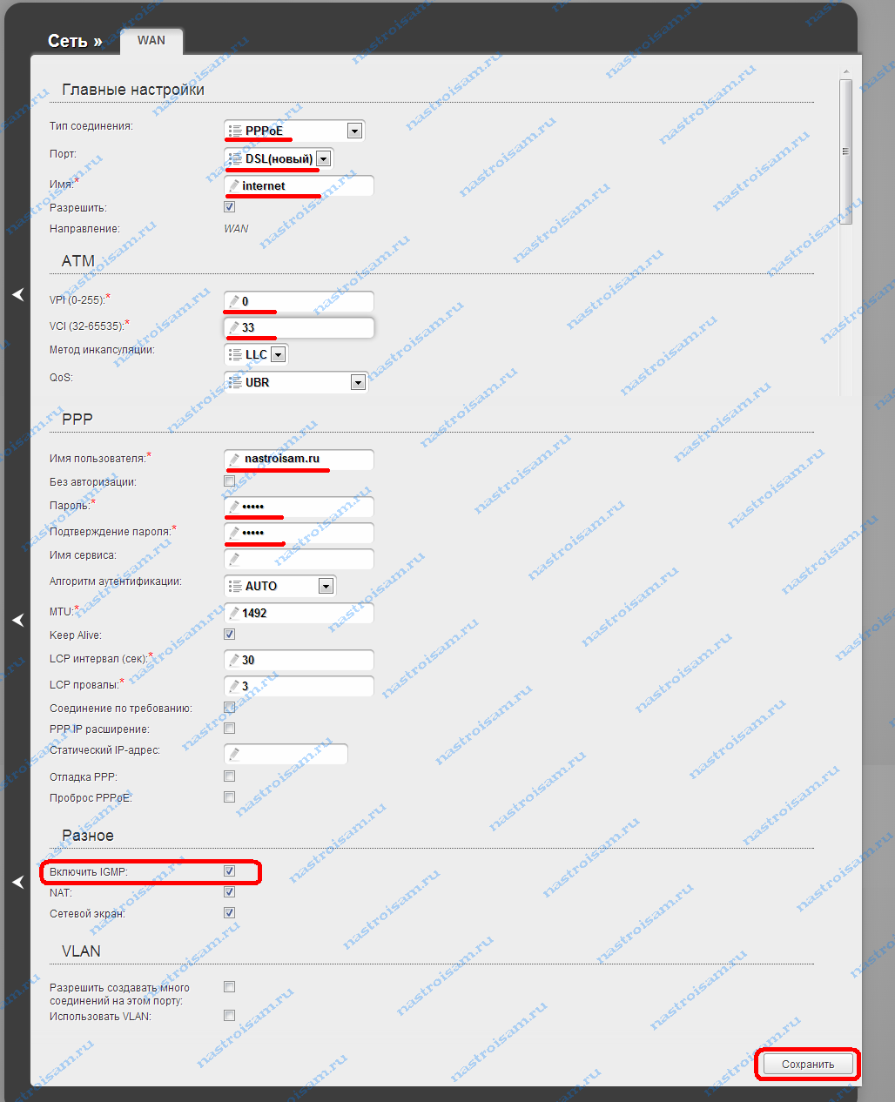Click the left arrow icon beside ATM section
Viewport: 895px width, 1102px height.
pyautogui.click(x=18, y=294)
